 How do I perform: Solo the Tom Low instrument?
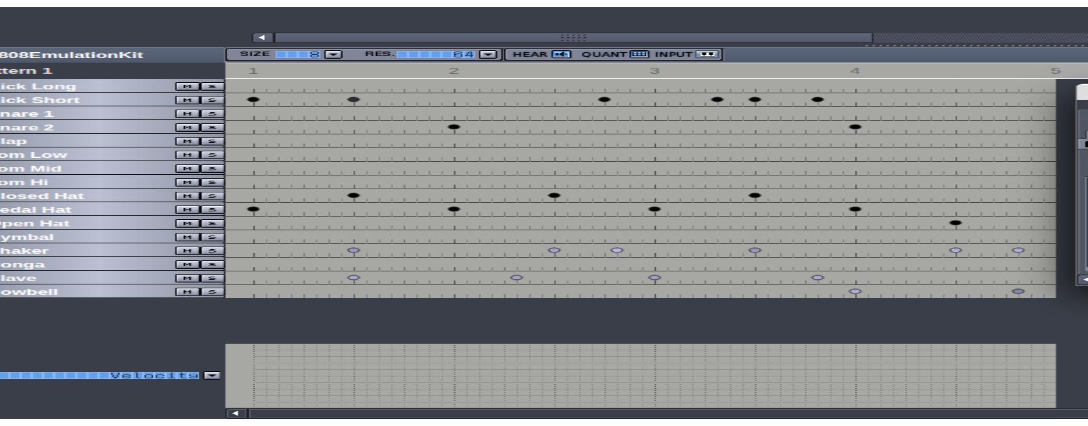point(212,155)
